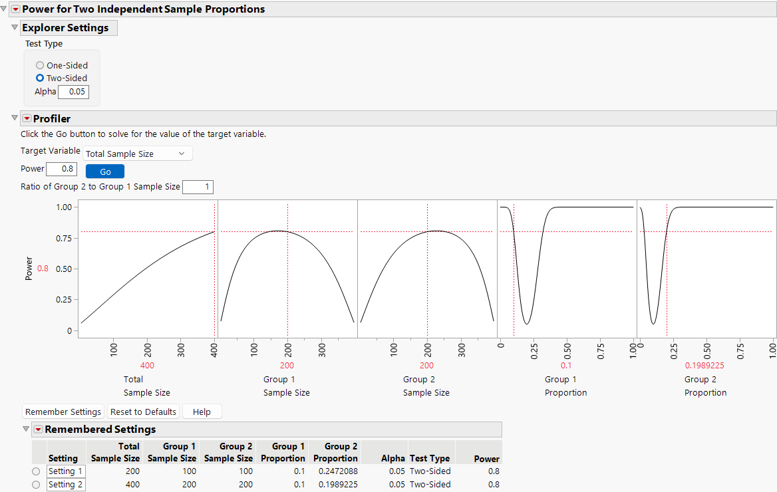777x492 pixels.
Task: Select the One-Sided test type
Action: 39,65
